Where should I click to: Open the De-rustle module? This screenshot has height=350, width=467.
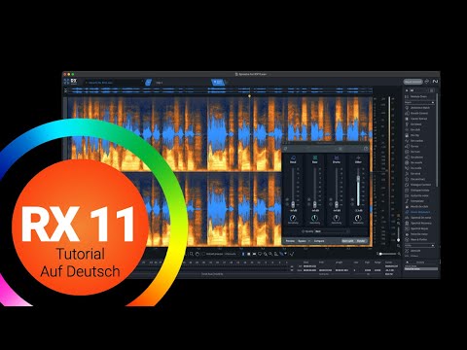click(420, 168)
